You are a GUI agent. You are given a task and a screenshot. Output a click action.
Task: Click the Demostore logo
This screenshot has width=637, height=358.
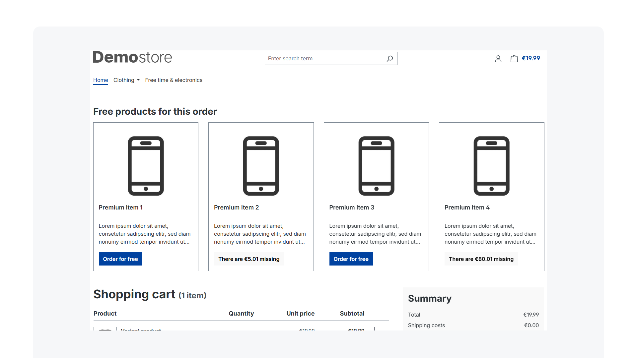pyautogui.click(x=132, y=57)
